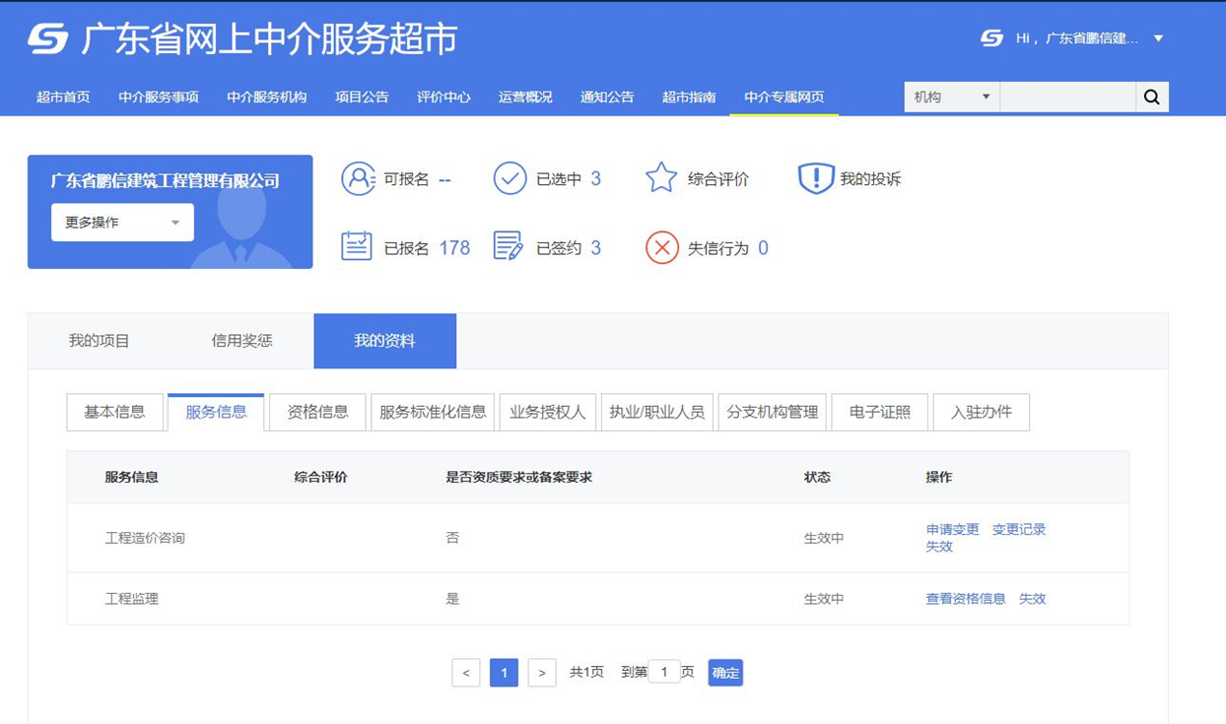Click the 综合评价 star icon
The height and width of the screenshot is (724, 1226).
tap(661, 178)
